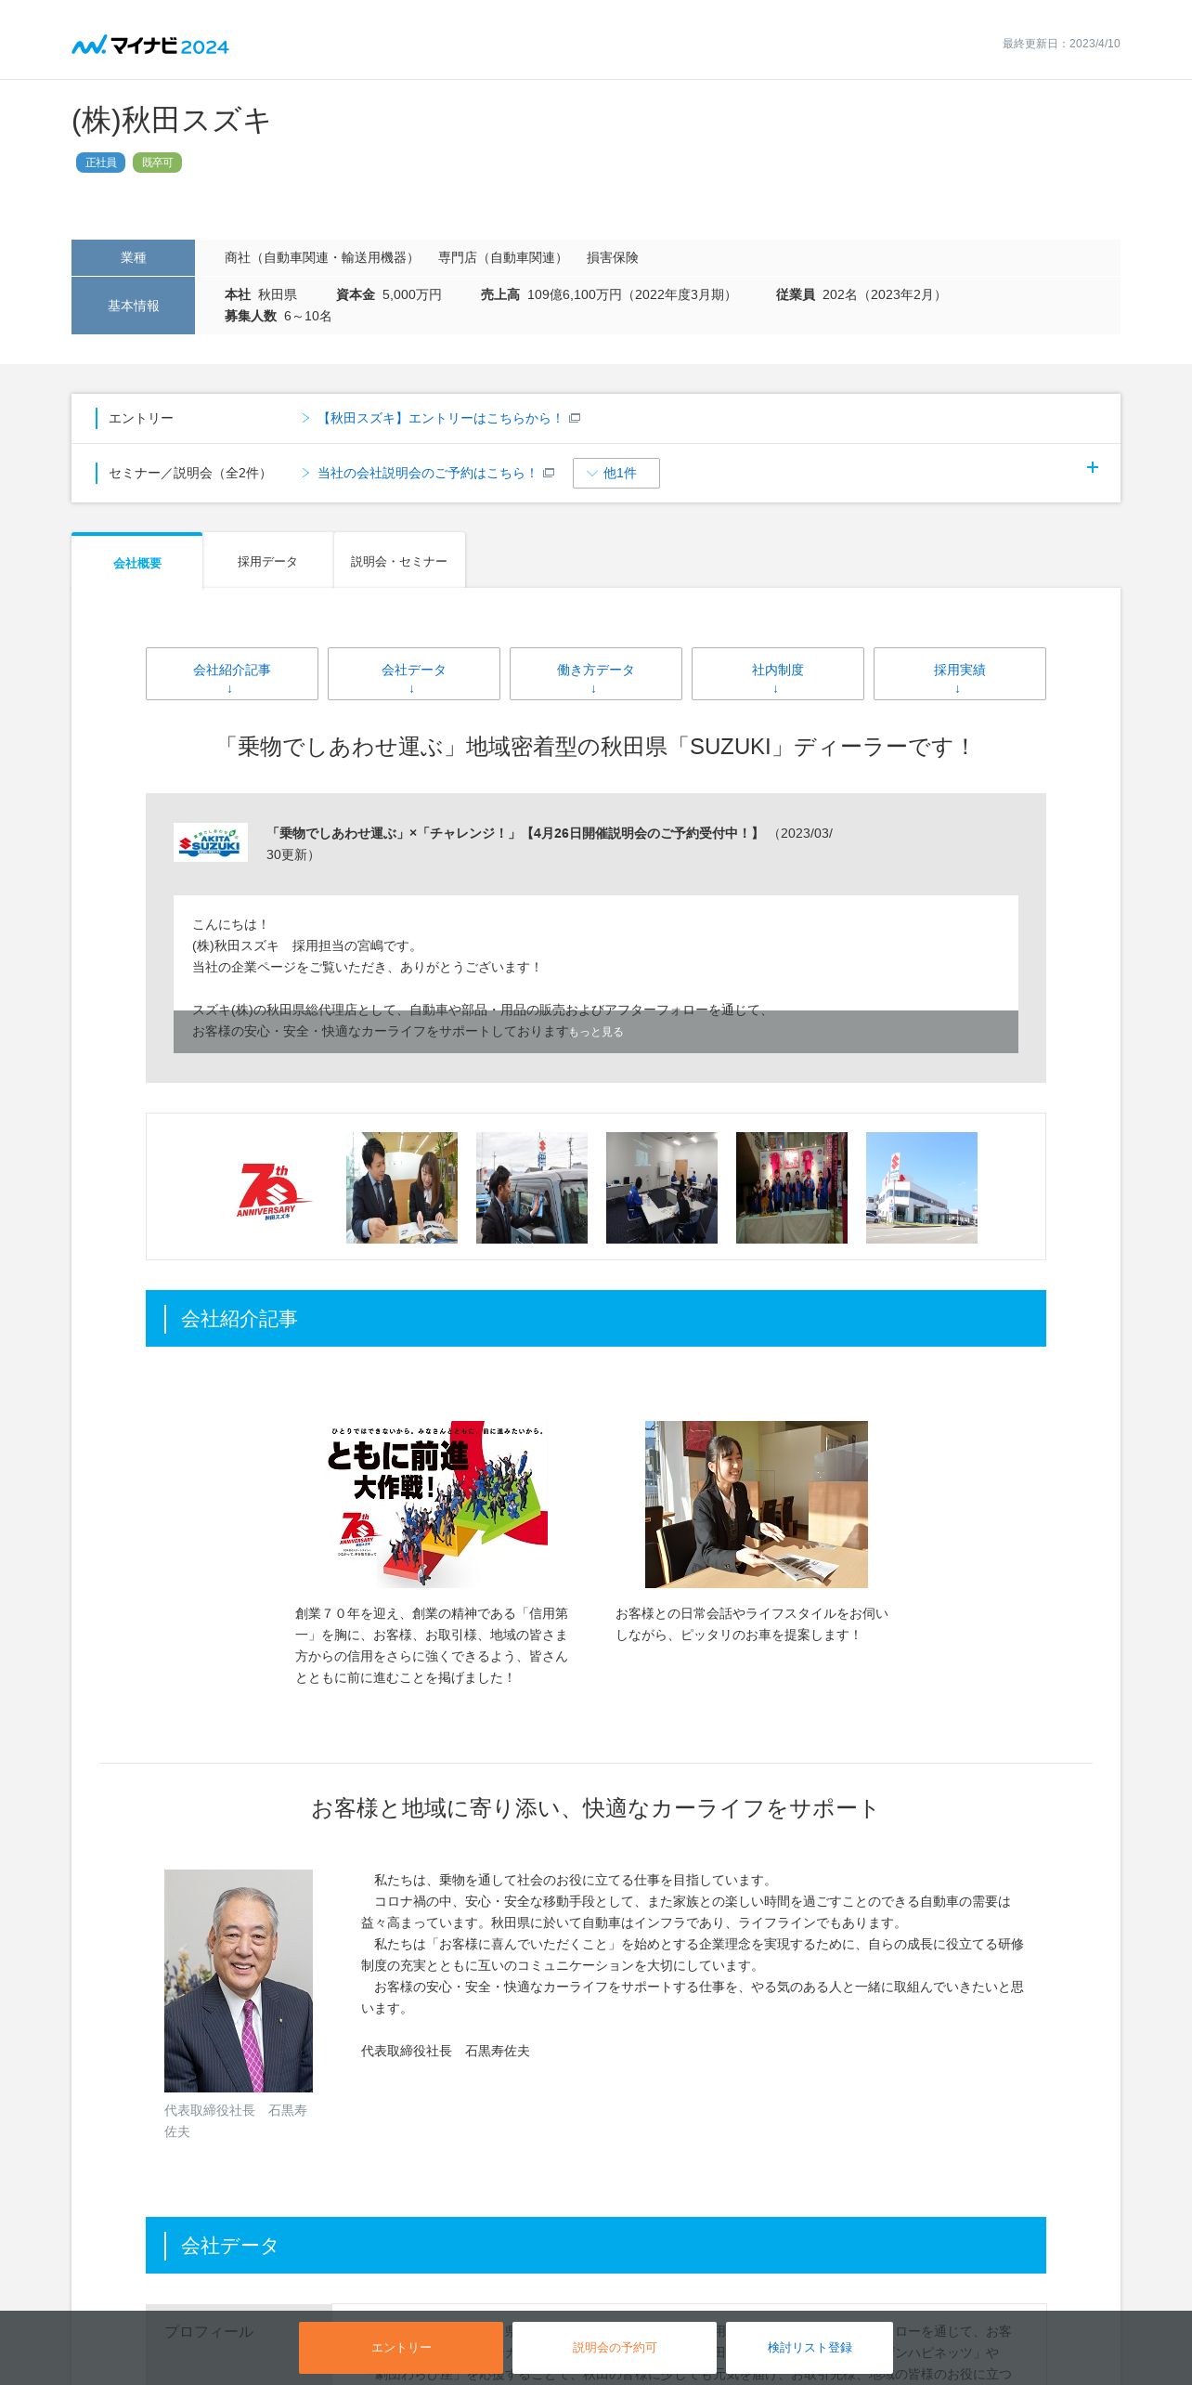Open the 【秋田スズキ】エントリーはこちらから！ link

440,418
